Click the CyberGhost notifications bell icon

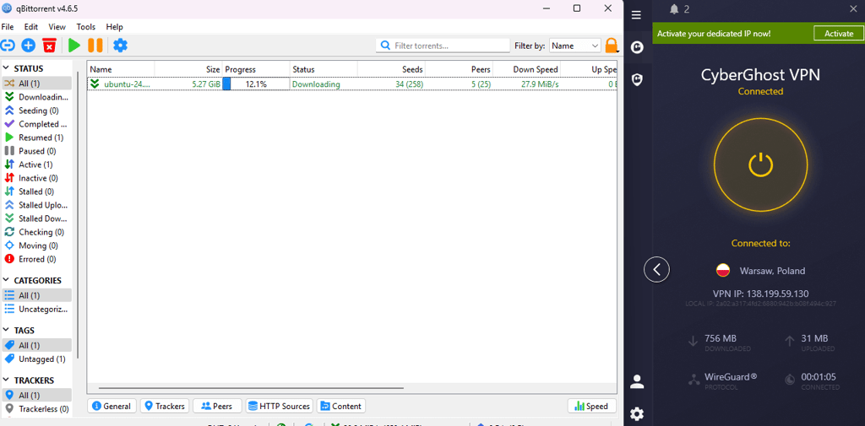[x=673, y=8]
